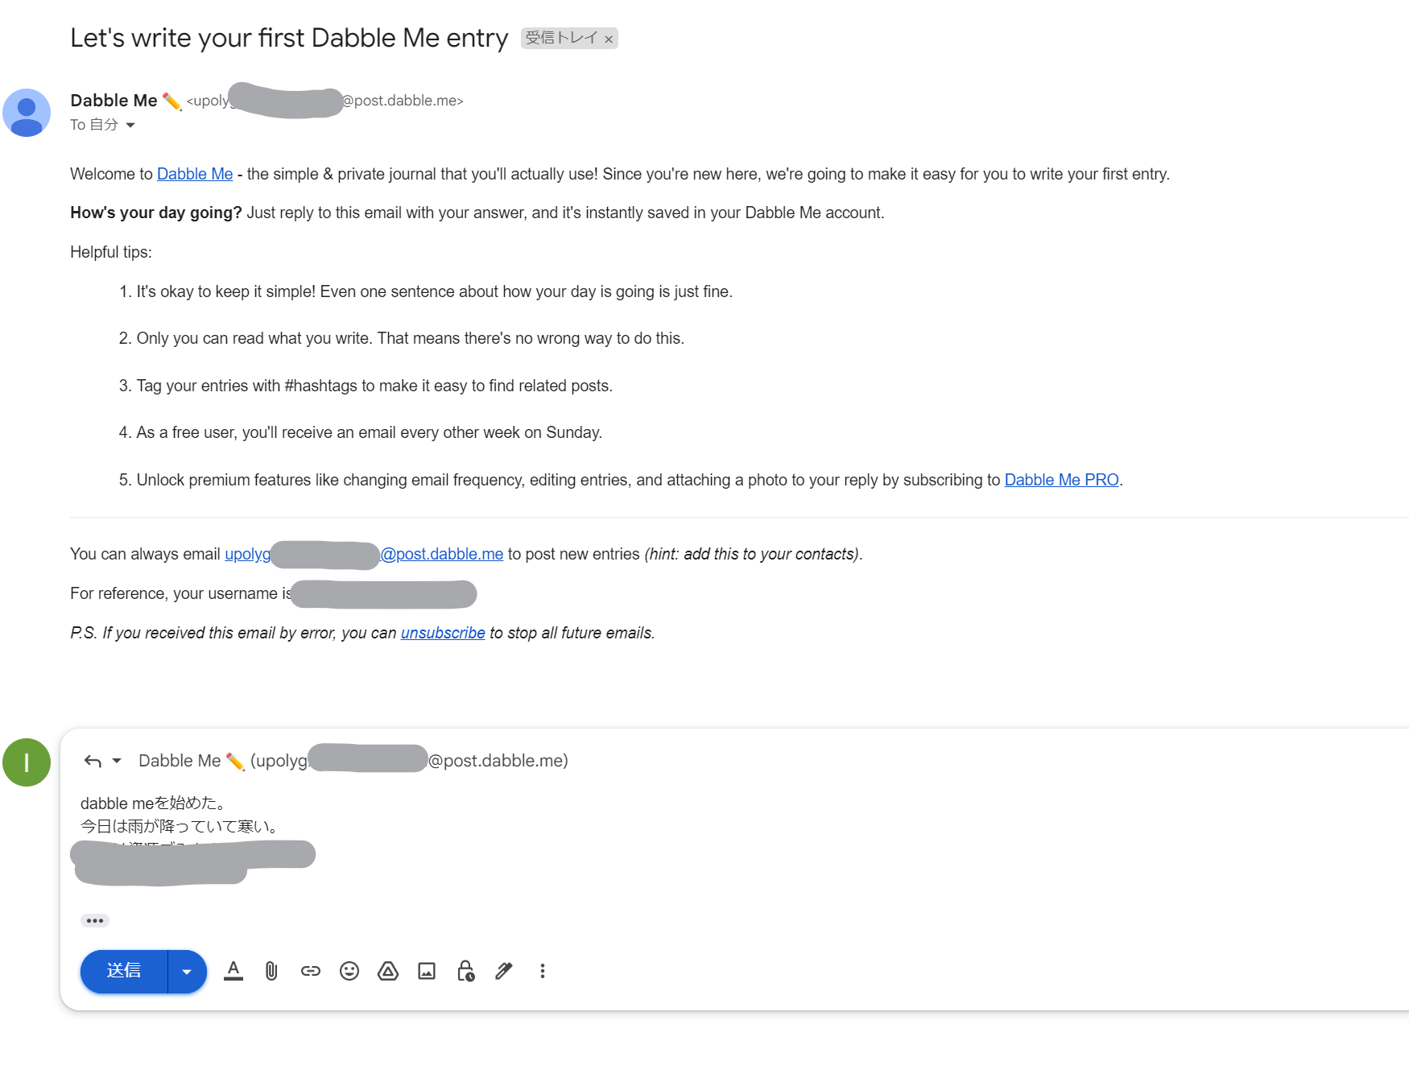
Task: Insert signature with the pen icon
Action: 504,971
